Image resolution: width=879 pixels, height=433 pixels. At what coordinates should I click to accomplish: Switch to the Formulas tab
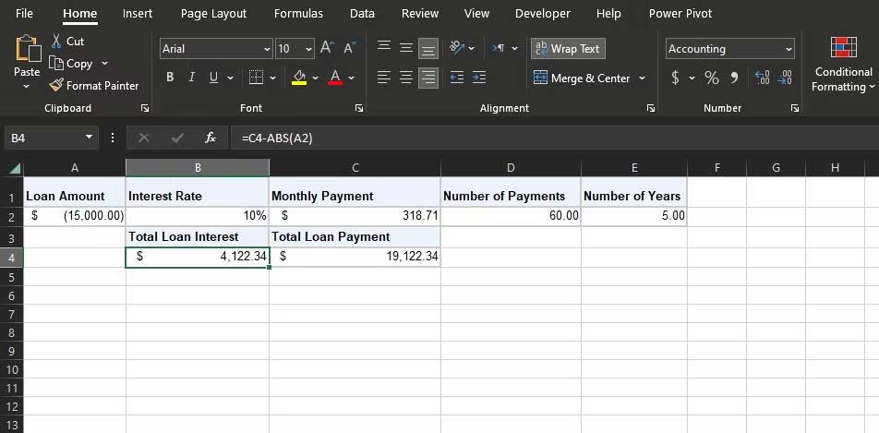pyautogui.click(x=298, y=14)
